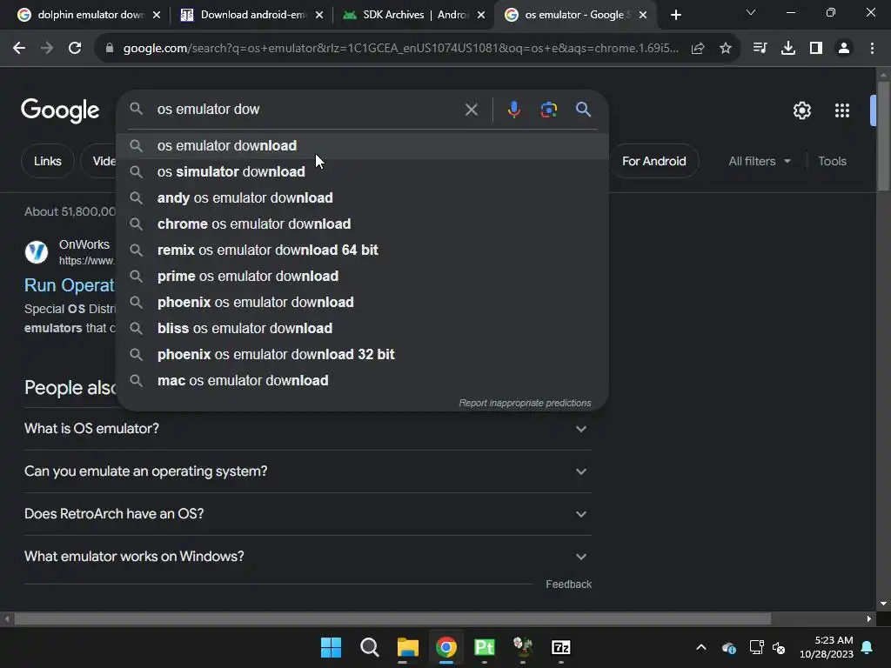This screenshot has width=891, height=668.
Task: Choose suggestion 'os emulator download'
Action: click(363, 146)
